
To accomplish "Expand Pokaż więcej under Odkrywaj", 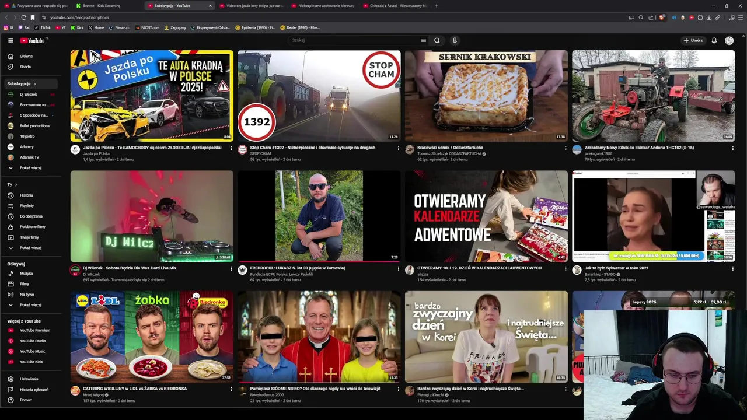I will coord(30,305).
